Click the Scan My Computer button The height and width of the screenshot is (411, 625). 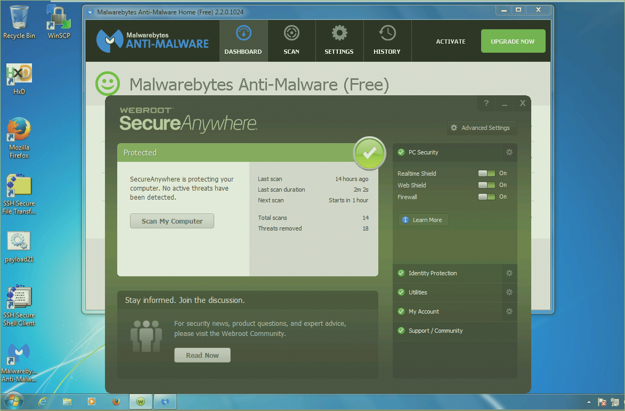click(172, 221)
